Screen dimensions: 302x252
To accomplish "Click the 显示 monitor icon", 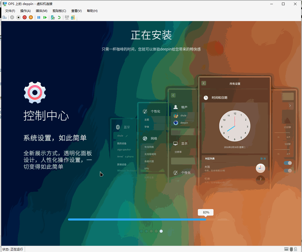I will (x=175, y=144).
